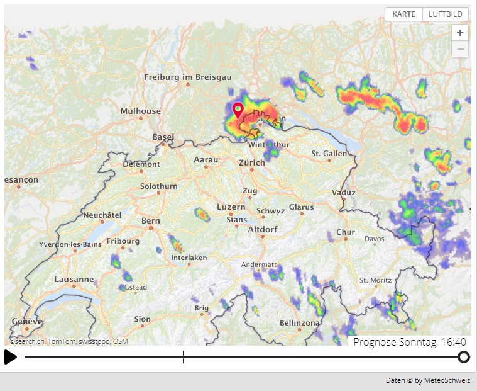Click the Davos label
The width and height of the screenshot is (477, 391).
(374, 239)
